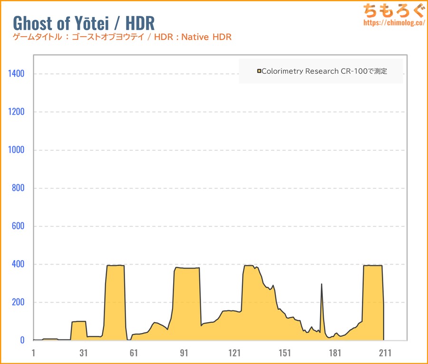Click the 31 x-axis tick label

point(84,353)
